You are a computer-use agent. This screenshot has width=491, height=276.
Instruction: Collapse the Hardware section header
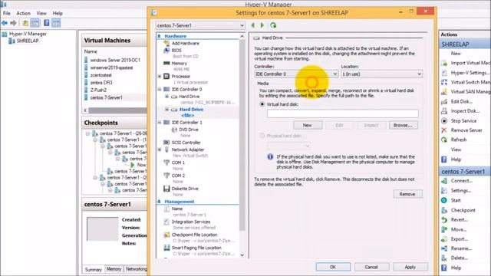(159, 36)
